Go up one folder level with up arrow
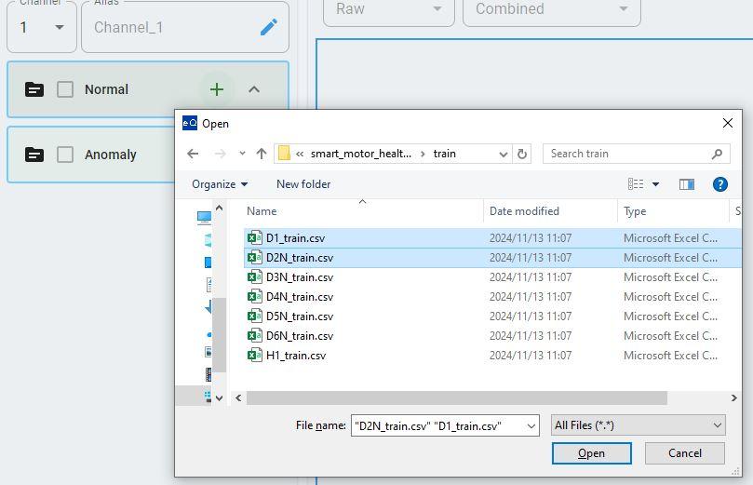 click(x=262, y=154)
